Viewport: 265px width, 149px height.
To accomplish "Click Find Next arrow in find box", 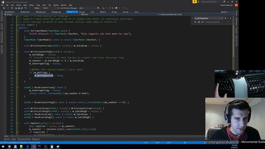I will point(225,18).
